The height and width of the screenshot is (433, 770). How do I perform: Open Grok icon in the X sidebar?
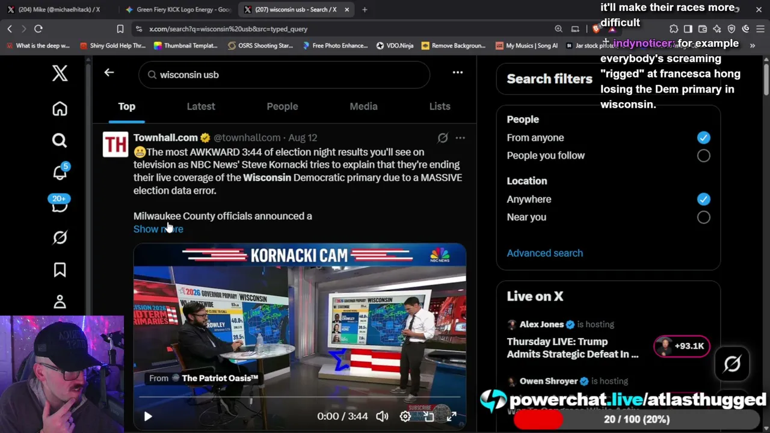click(x=60, y=238)
